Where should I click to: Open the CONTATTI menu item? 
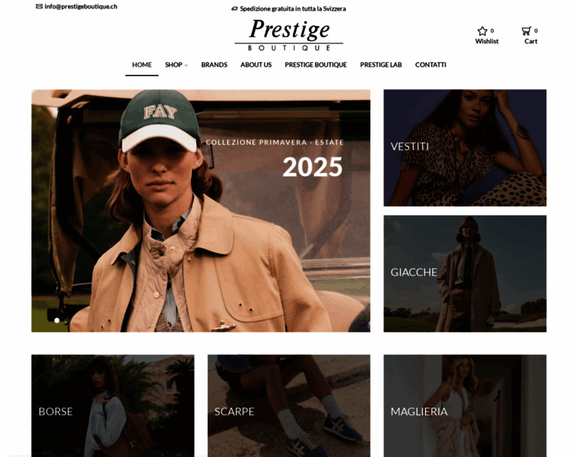[430, 65]
